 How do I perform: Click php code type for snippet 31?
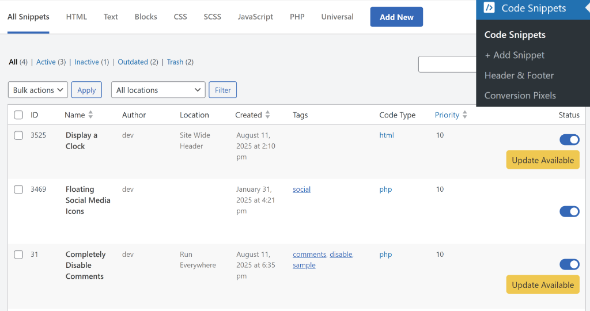click(385, 254)
